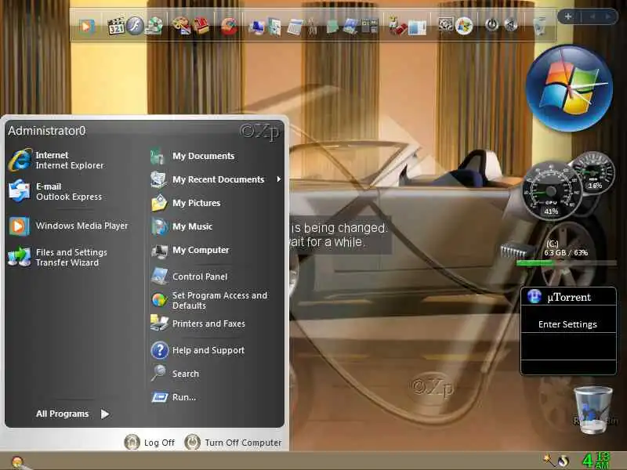Launch Media Player Classic 321 clapperboard icon
627x470 pixels.
(x=115, y=26)
